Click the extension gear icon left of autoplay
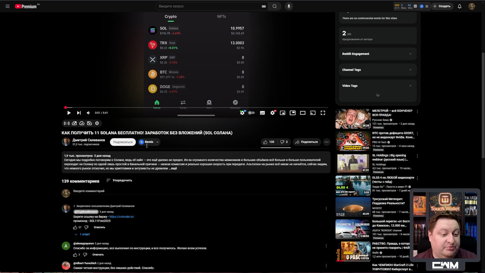Viewport: 485px width, 273px height. [x=242, y=113]
